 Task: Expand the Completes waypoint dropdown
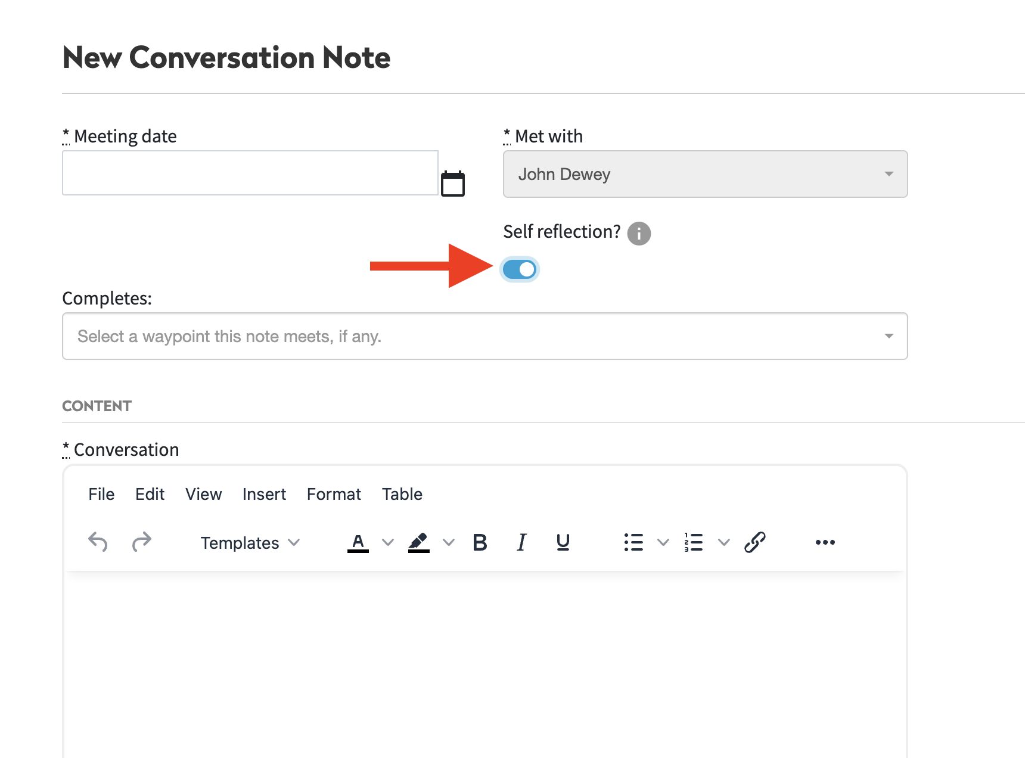pyautogui.click(x=484, y=336)
